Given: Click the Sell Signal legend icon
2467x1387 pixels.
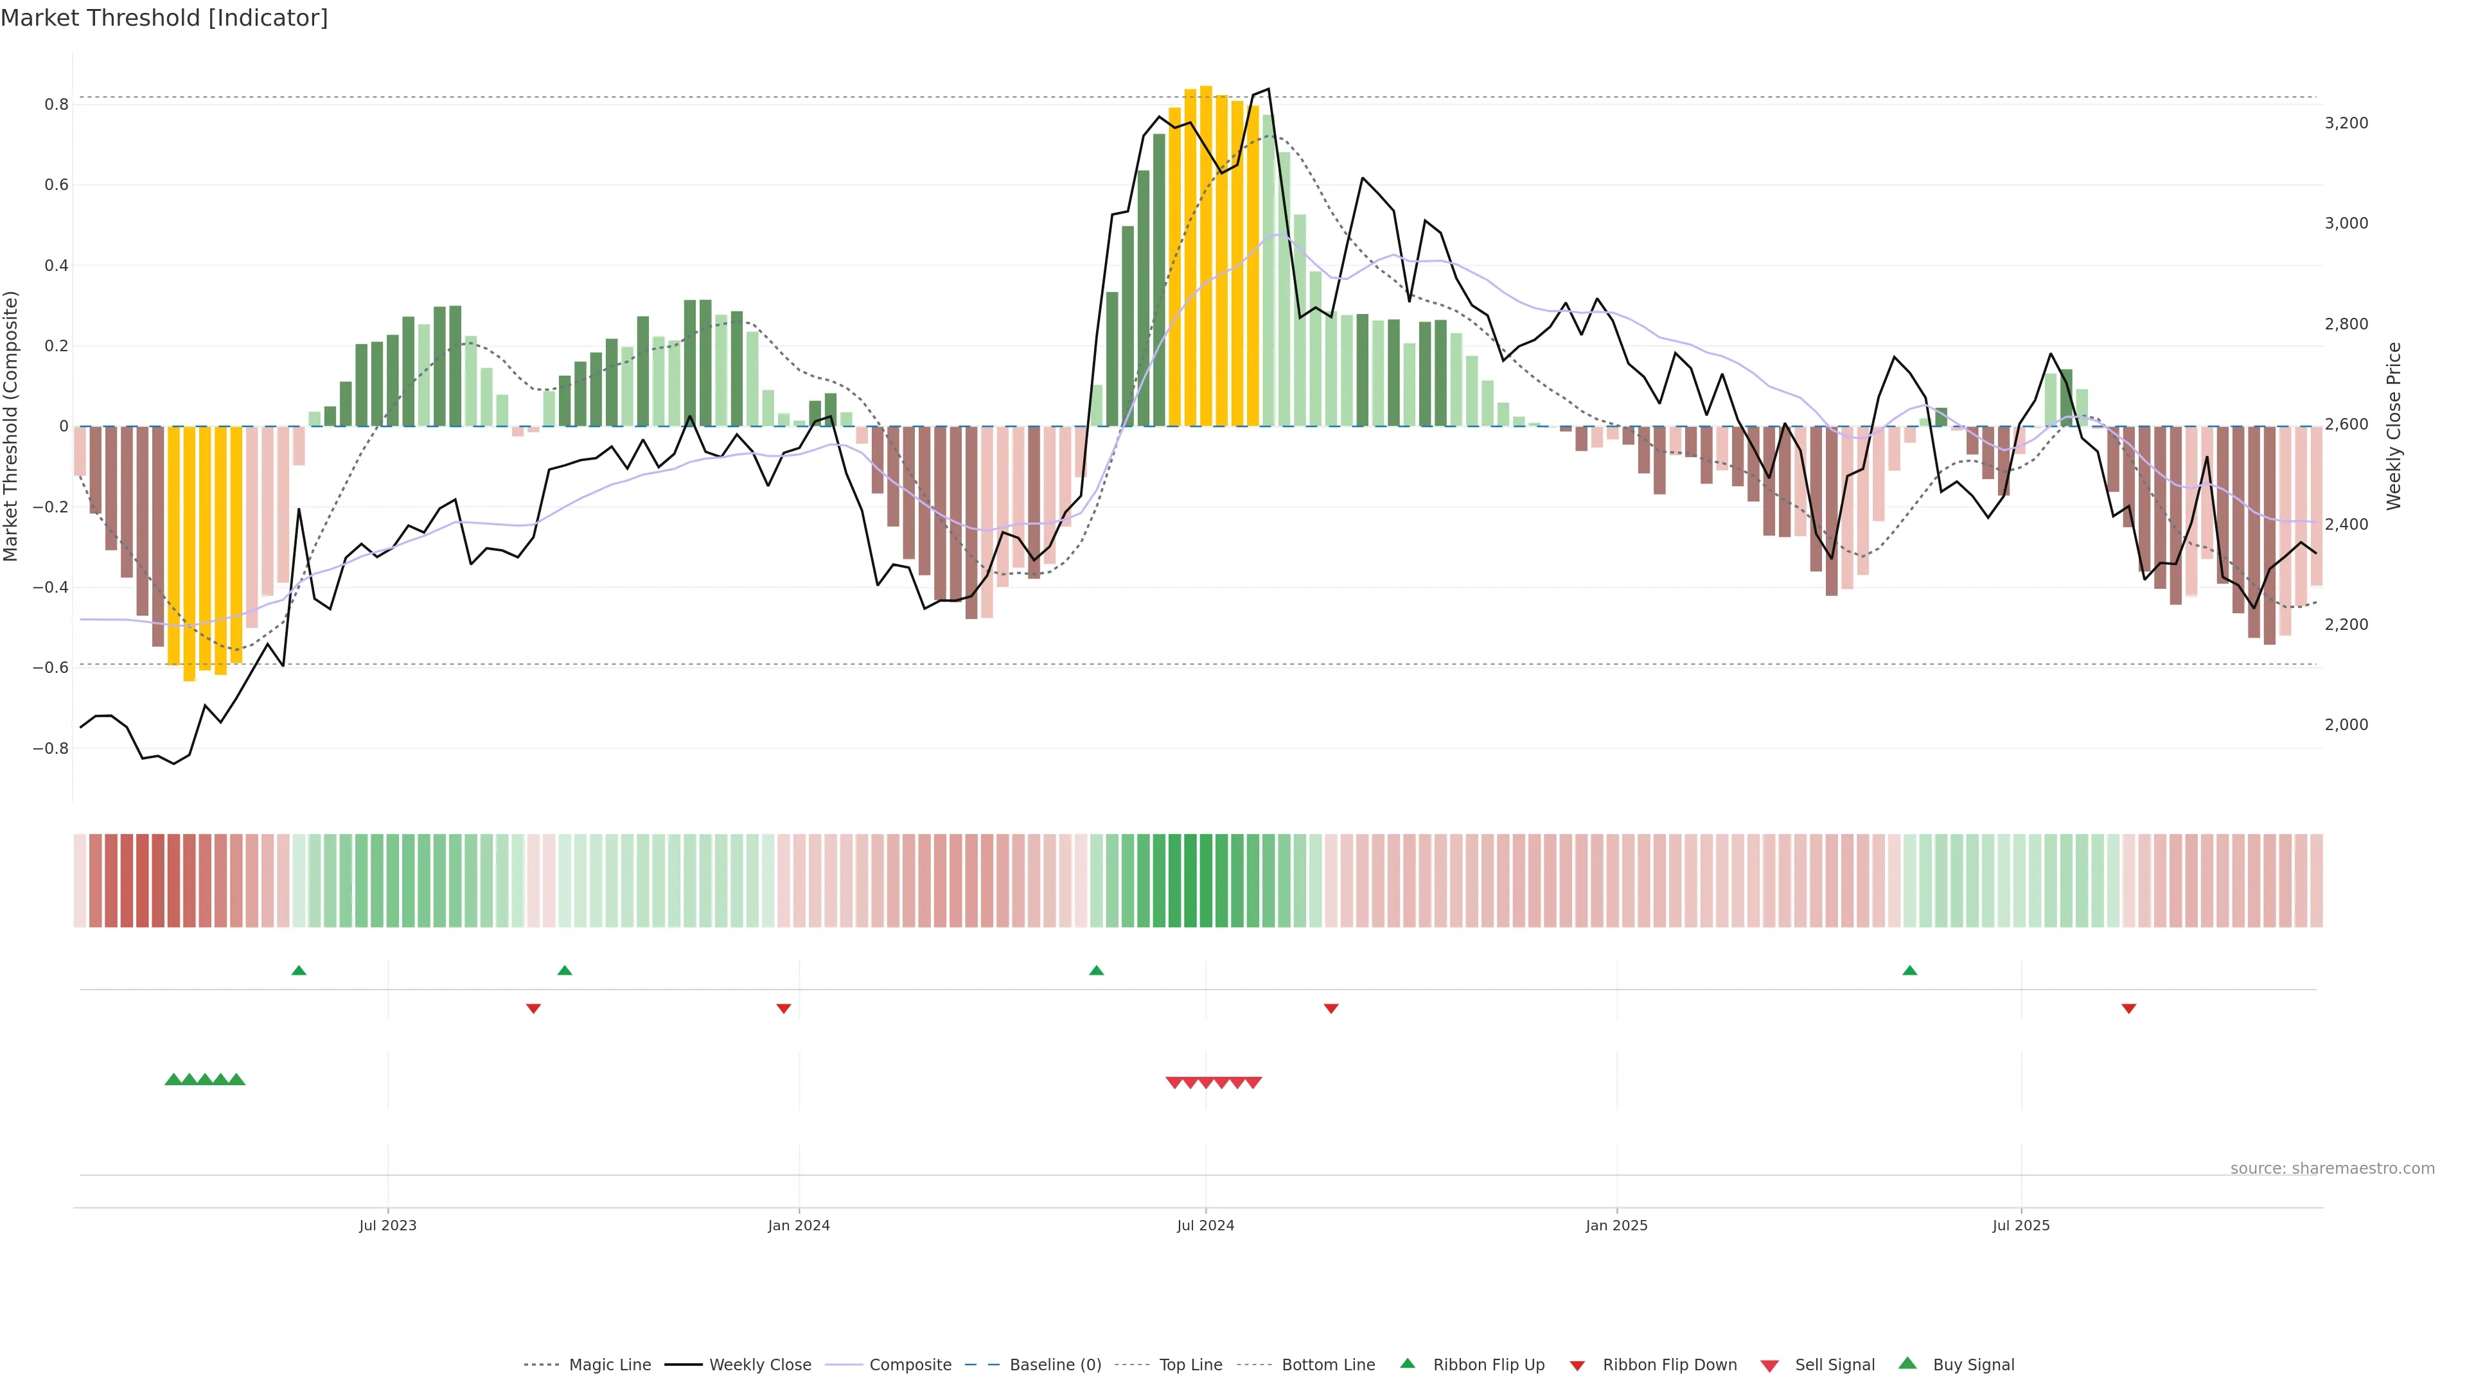Looking at the screenshot, I should point(1770,1365).
